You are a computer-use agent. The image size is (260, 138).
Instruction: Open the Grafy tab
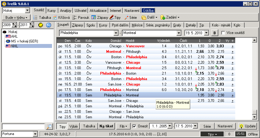[177, 25]
